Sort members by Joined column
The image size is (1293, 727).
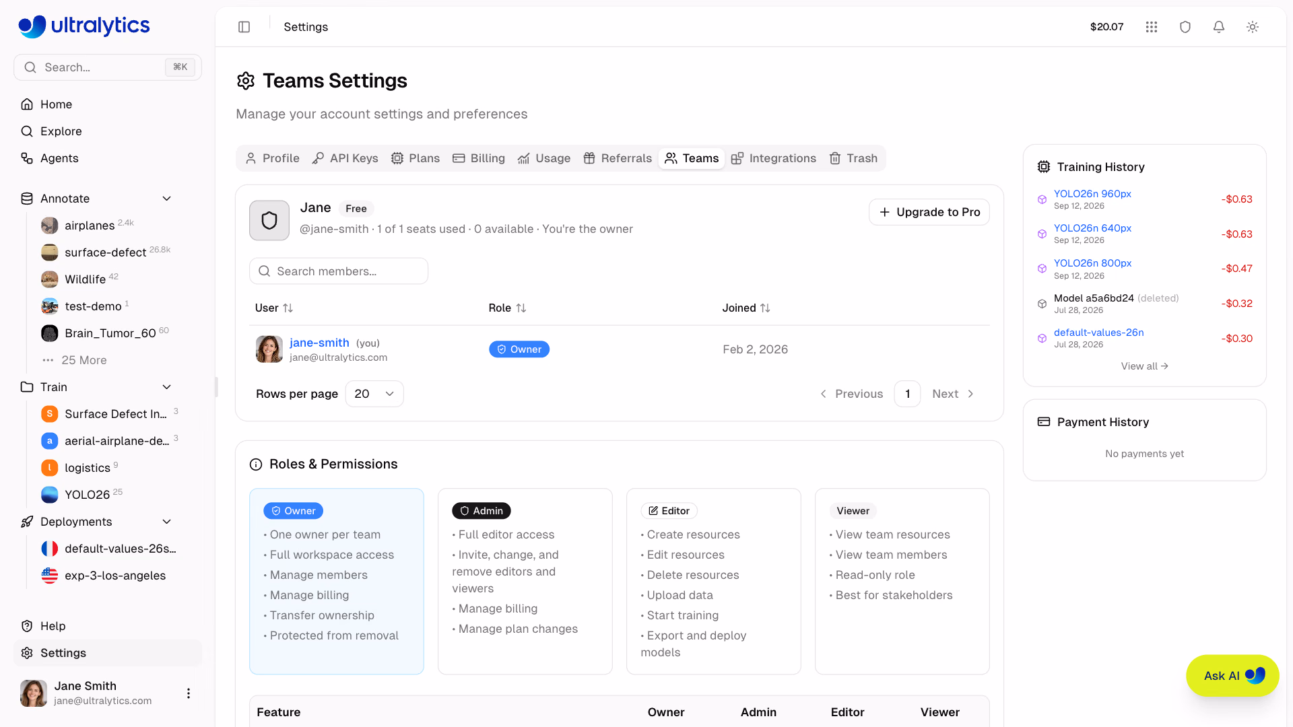[746, 308]
